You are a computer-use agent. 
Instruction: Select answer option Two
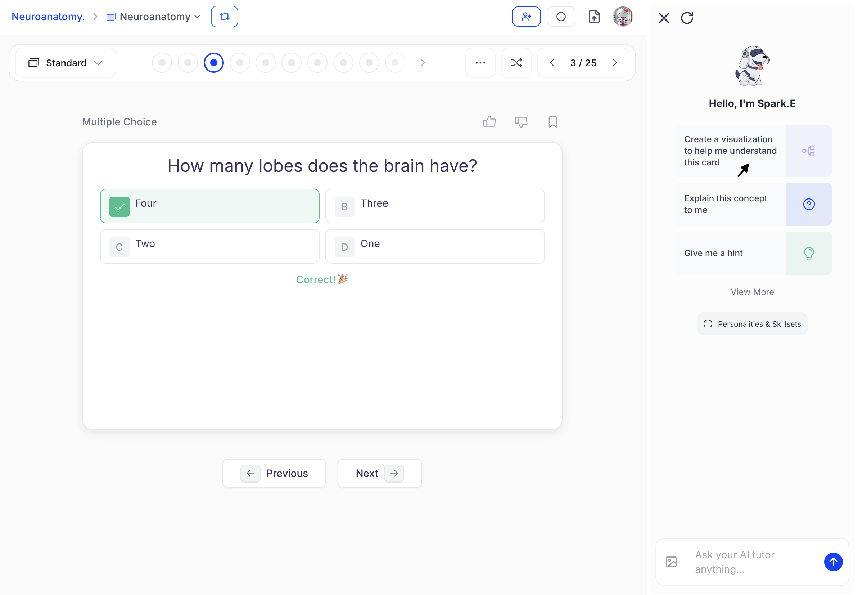click(x=209, y=246)
